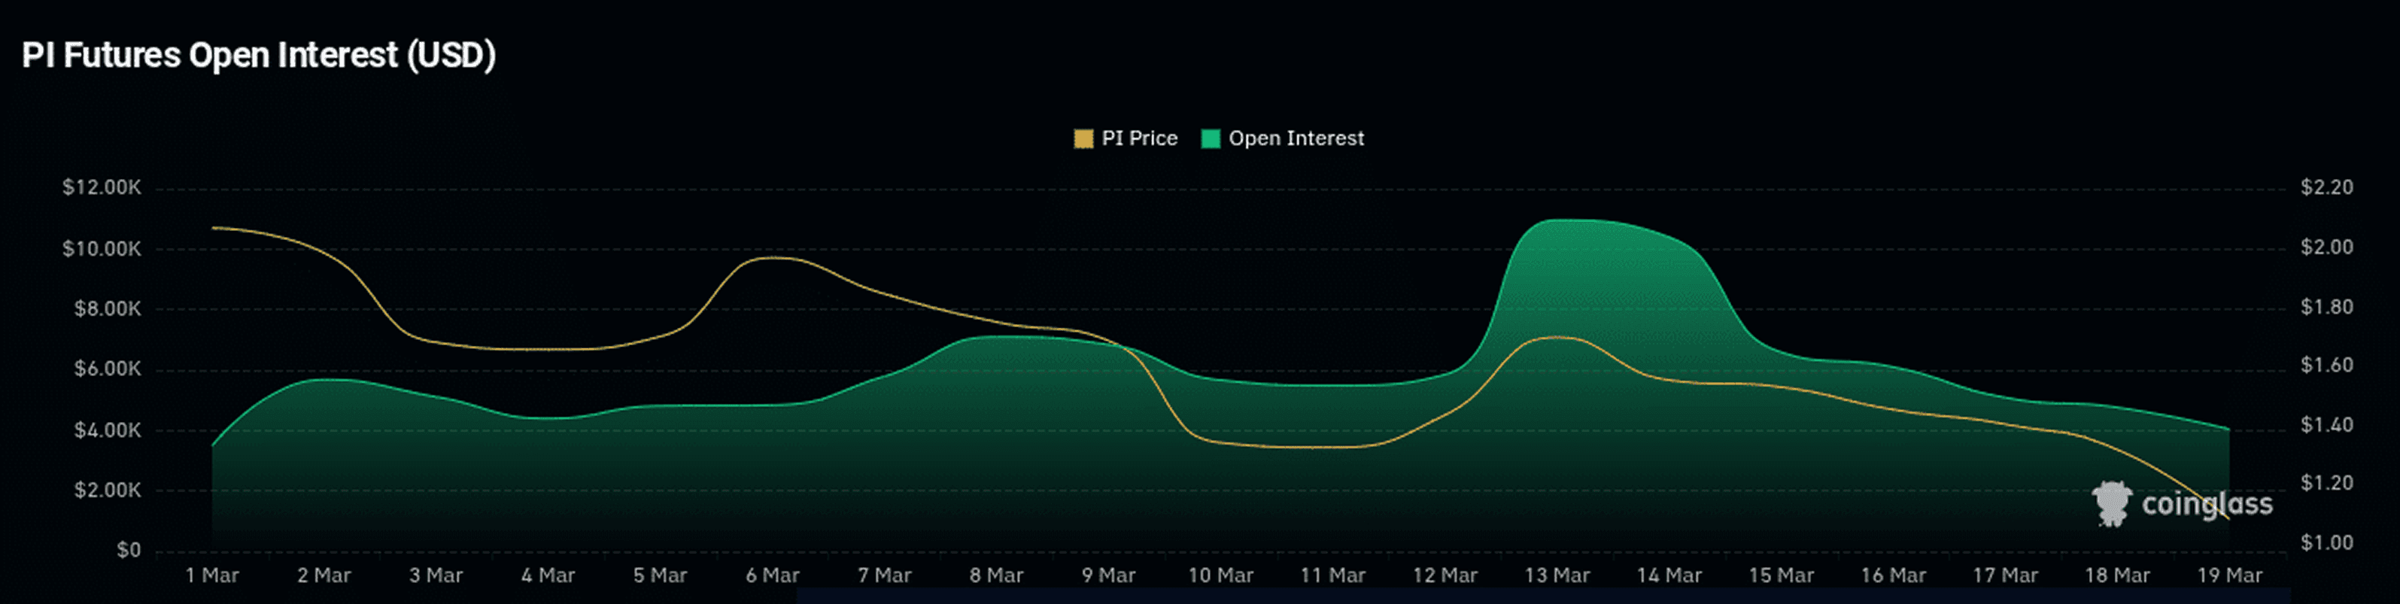Screen dimensions: 2400x604
Task: Click the $12.00K left axis label
Action: click(102, 188)
